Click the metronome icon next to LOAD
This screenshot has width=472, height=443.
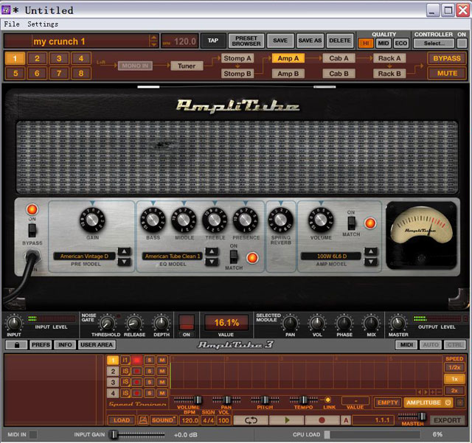143,420
